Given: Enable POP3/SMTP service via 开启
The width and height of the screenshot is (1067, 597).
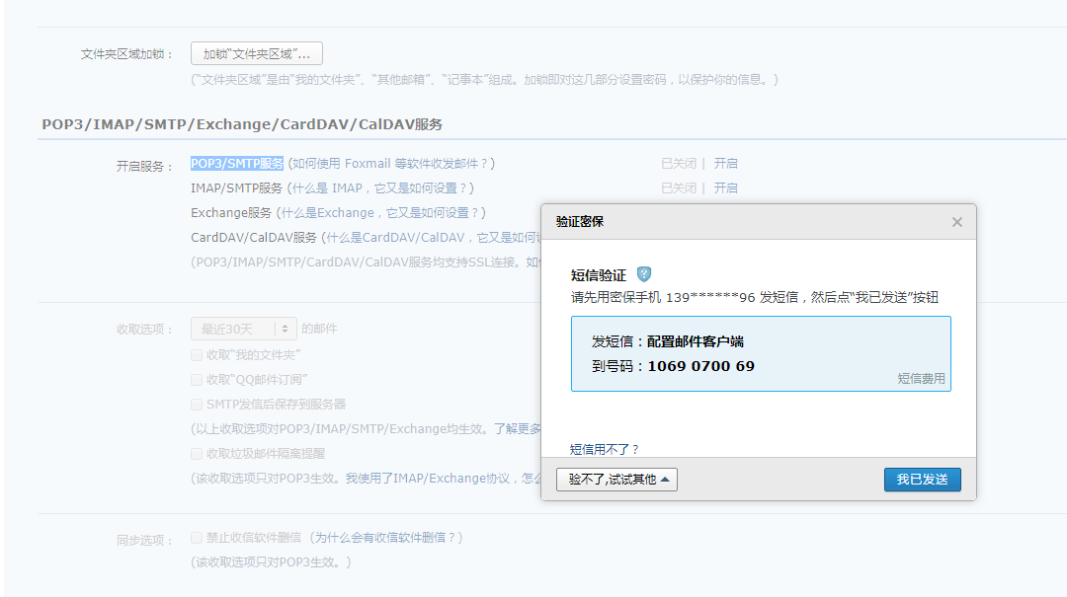Looking at the screenshot, I should click(726, 164).
